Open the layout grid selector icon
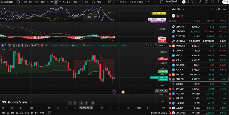The image size is (229, 115). 110,2
